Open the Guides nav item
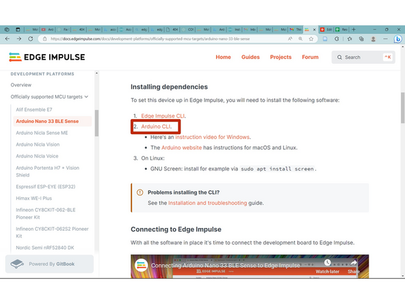 click(x=250, y=57)
